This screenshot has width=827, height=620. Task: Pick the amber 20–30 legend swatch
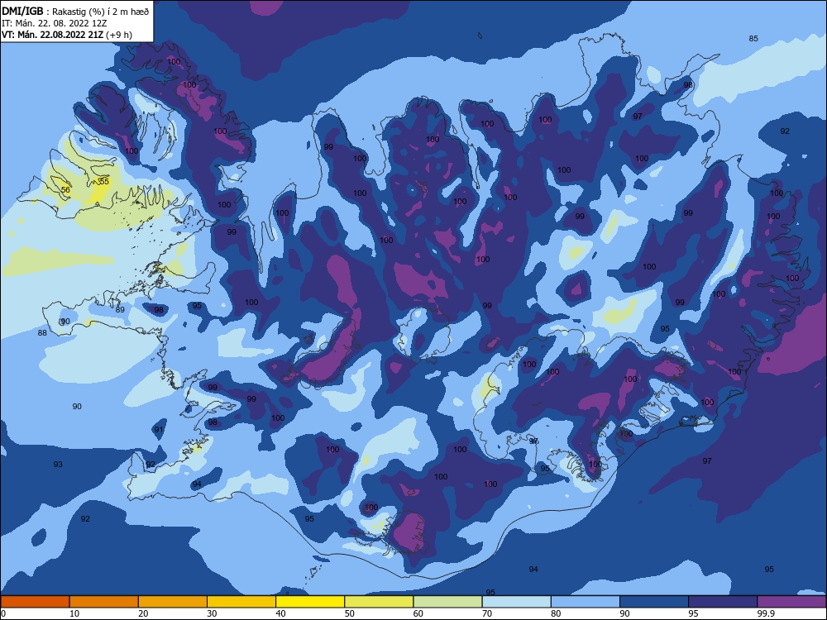(173, 602)
